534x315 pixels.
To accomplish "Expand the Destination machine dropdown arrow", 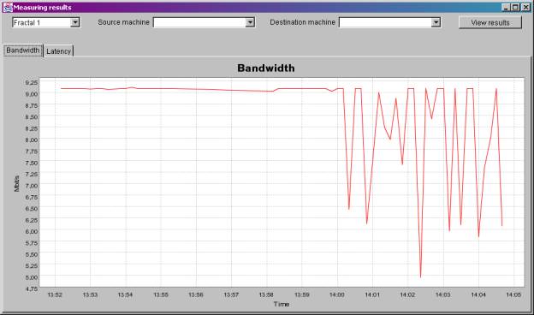I will click(x=436, y=22).
